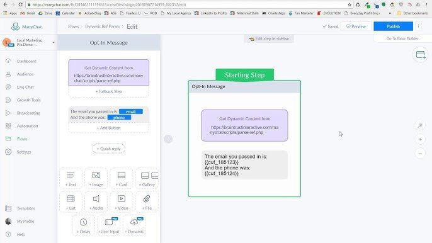Click the Opt-In Message sidebar title

[x=108, y=43]
